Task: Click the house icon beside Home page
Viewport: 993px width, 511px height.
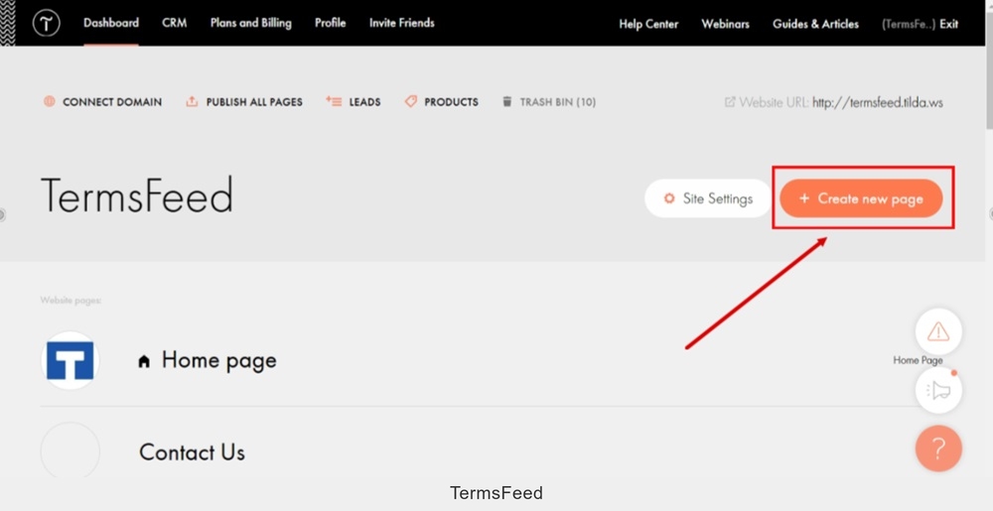Action: (144, 361)
